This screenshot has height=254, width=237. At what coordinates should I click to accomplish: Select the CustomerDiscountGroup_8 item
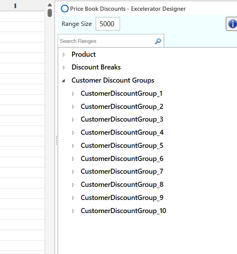122,185
